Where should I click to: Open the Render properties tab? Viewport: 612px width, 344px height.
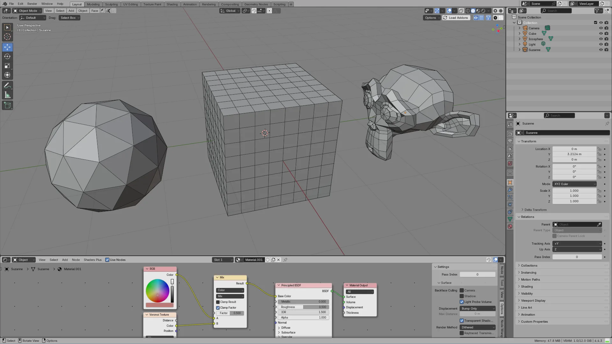[x=510, y=134]
